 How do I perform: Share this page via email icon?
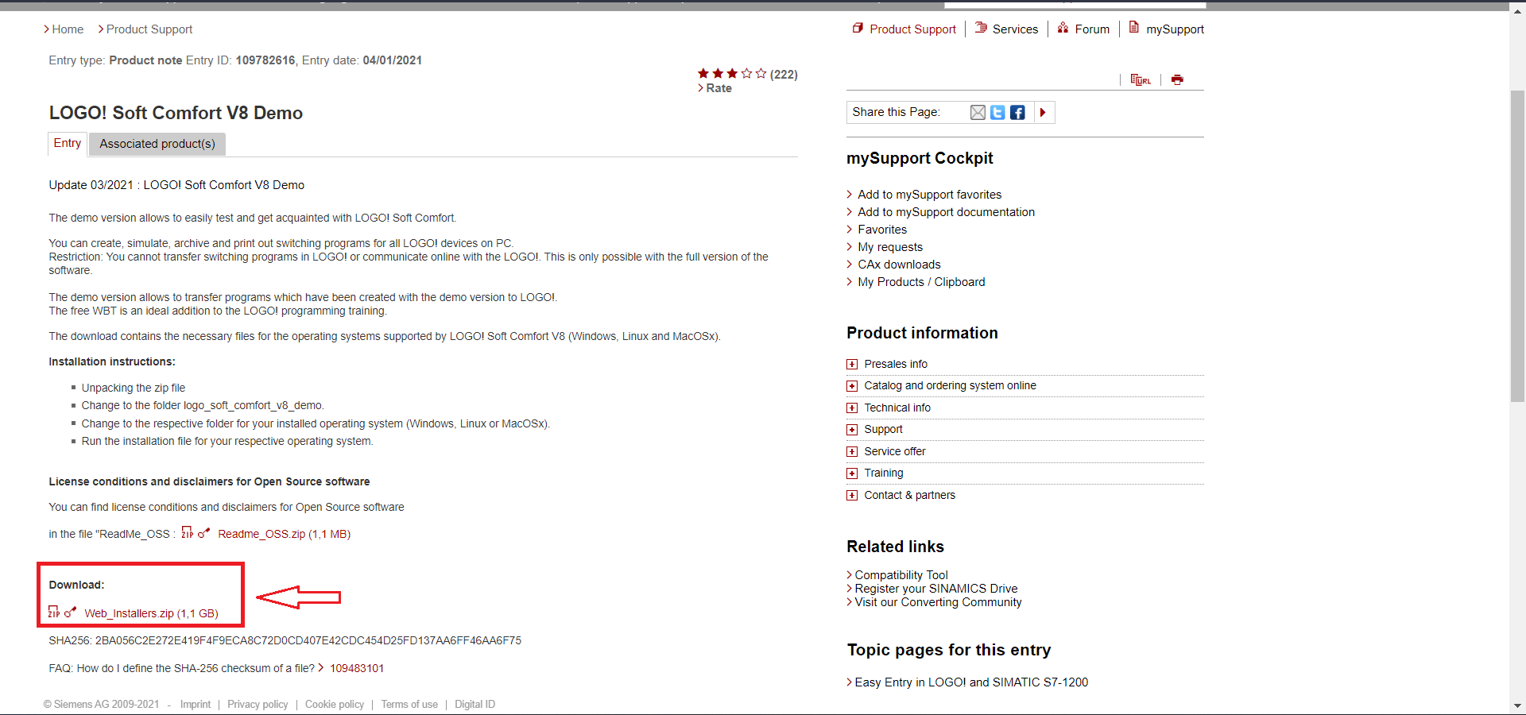(978, 113)
